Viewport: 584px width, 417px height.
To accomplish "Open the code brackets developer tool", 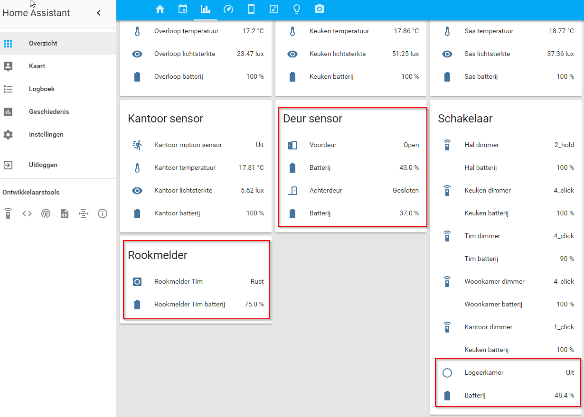I will [x=27, y=213].
